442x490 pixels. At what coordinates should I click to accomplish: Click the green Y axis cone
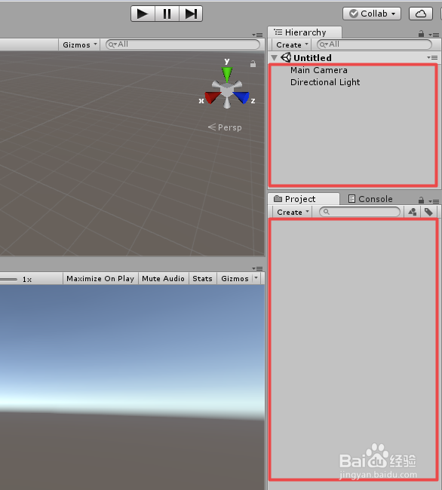(x=227, y=75)
